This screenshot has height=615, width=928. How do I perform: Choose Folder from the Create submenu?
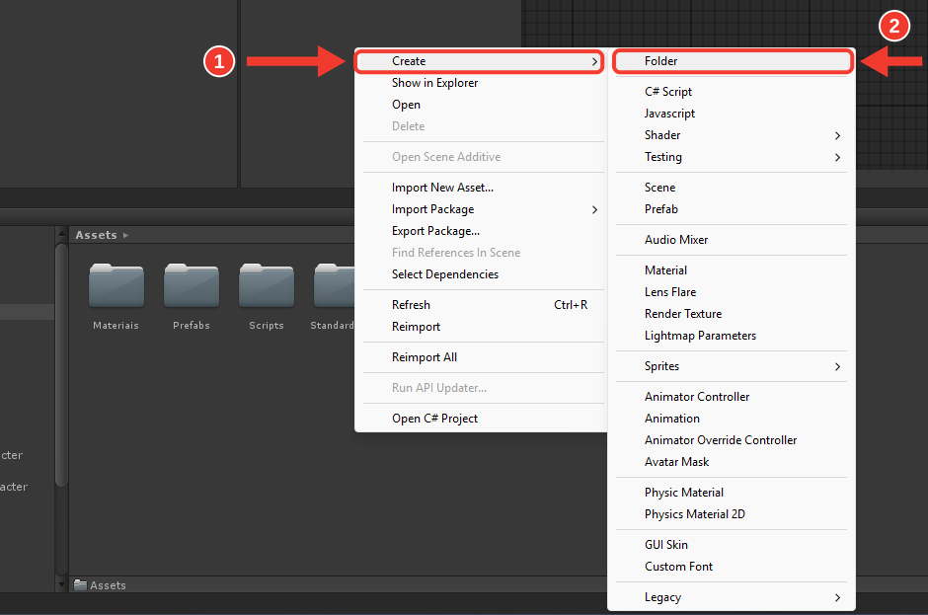click(733, 61)
